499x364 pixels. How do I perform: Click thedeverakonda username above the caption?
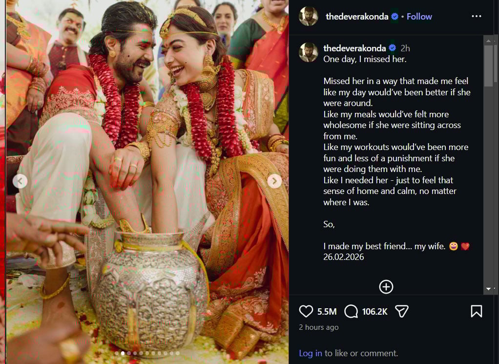tap(356, 48)
